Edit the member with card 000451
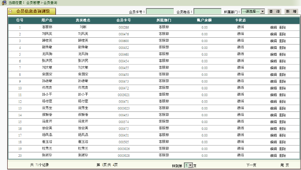Screen dimensions: 301x170 click(x=273, y=135)
